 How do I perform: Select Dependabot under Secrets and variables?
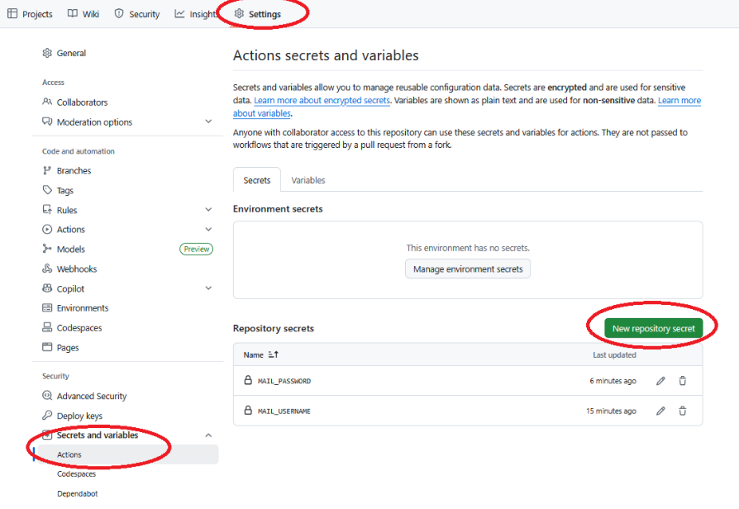(77, 494)
